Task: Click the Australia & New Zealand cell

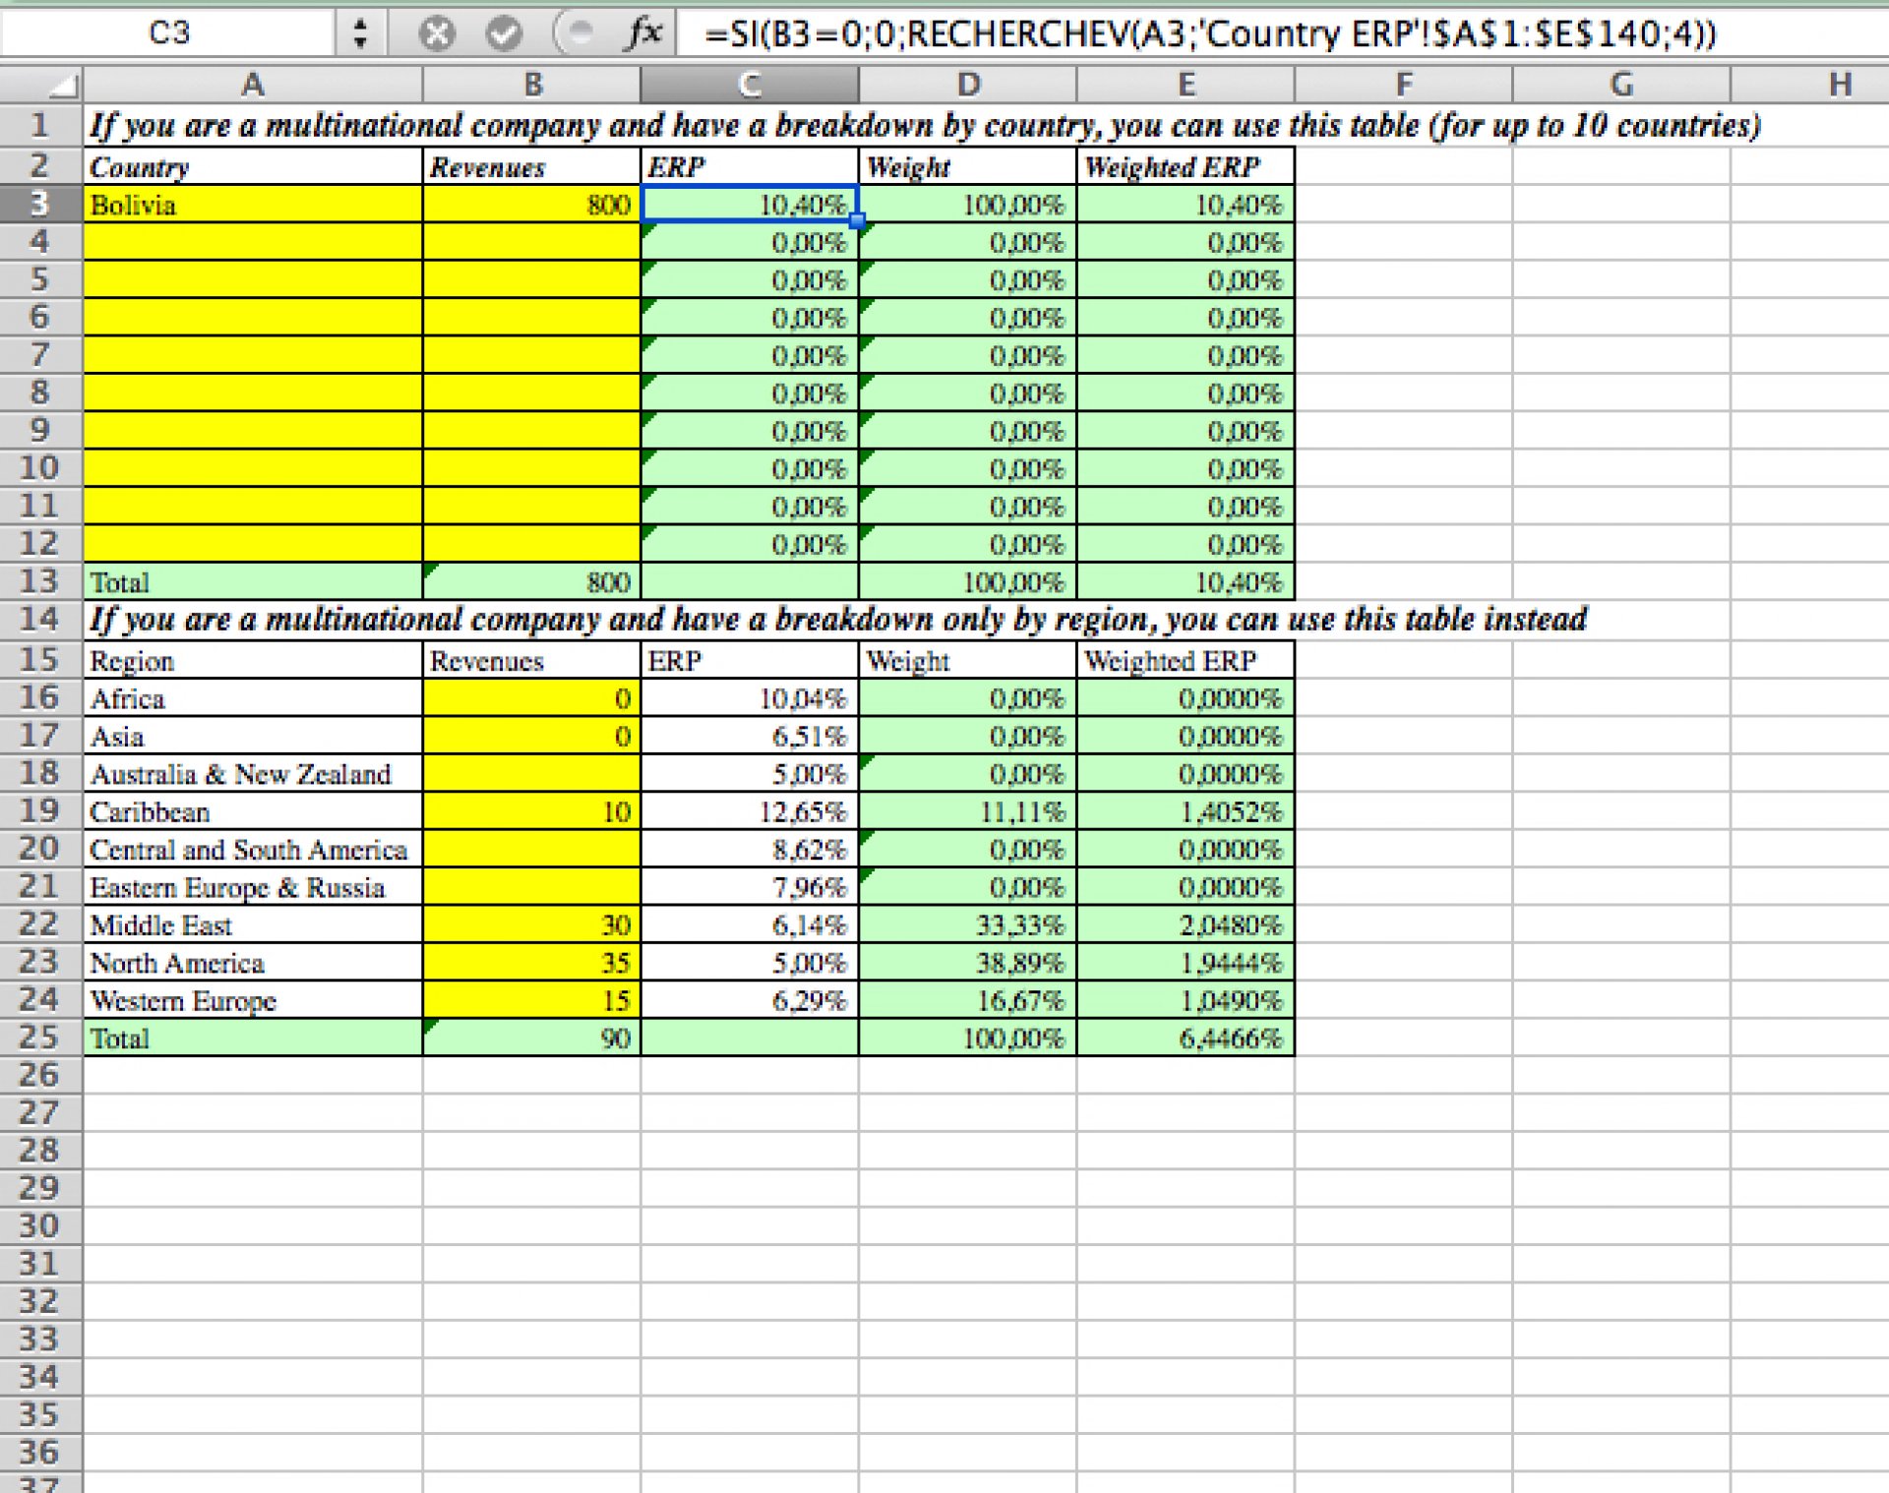Action: [x=253, y=774]
